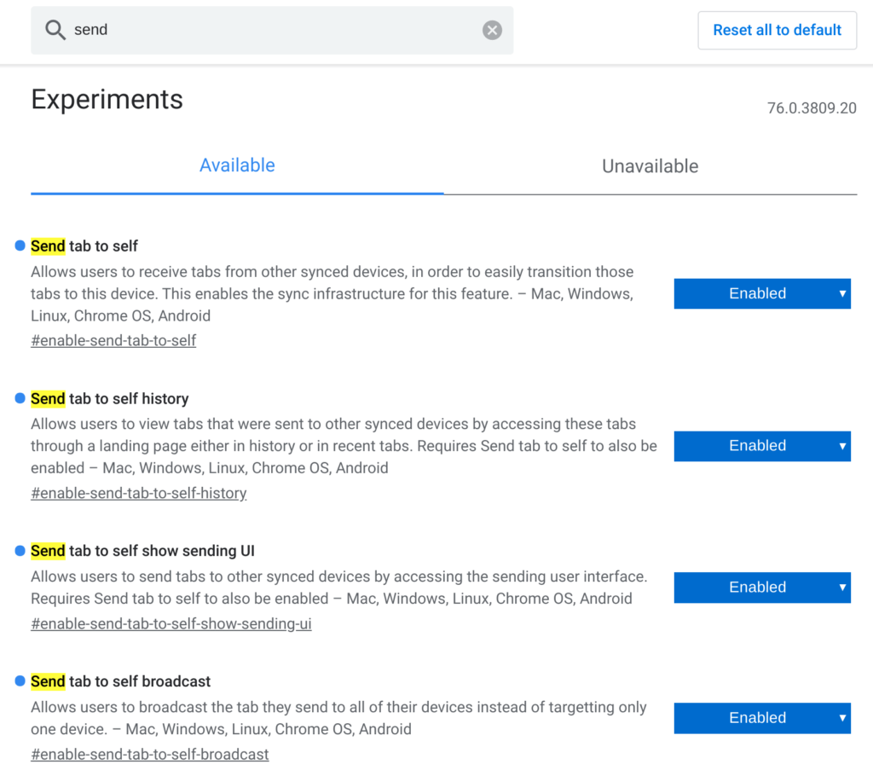
Task: Open dropdown for Send tab to self
Action: click(x=761, y=293)
